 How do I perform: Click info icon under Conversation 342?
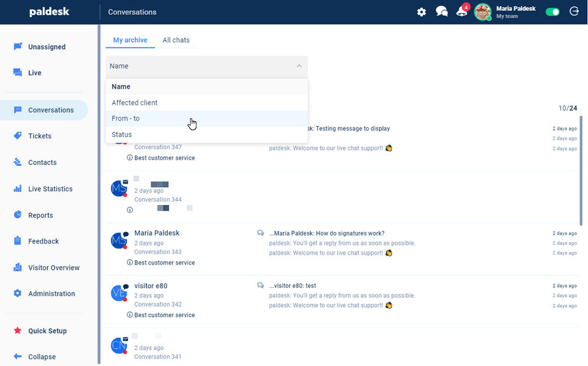(130, 315)
